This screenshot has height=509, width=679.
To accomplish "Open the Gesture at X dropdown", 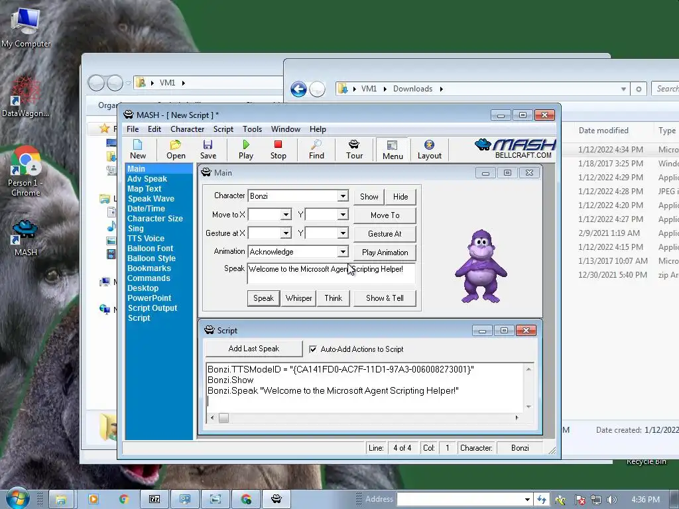I will click(x=286, y=233).
